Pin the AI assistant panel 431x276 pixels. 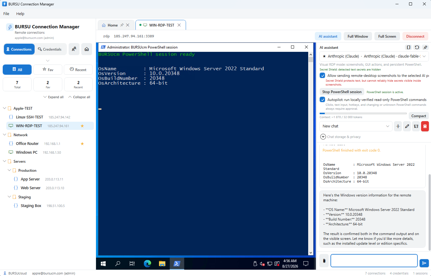pos(425,47)
